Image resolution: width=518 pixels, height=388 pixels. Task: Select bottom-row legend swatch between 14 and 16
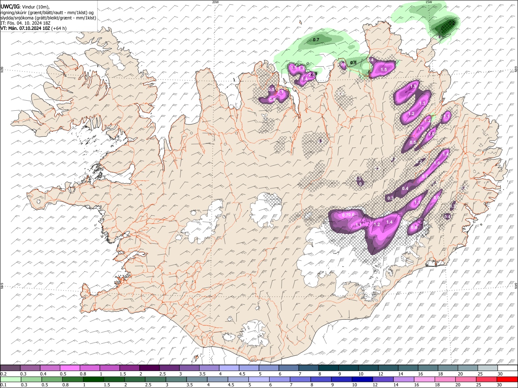403,379
